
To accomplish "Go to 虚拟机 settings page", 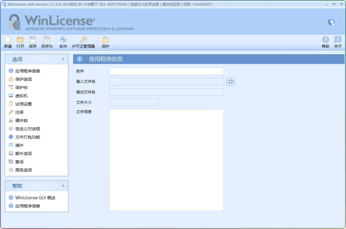I will (18, 96).
